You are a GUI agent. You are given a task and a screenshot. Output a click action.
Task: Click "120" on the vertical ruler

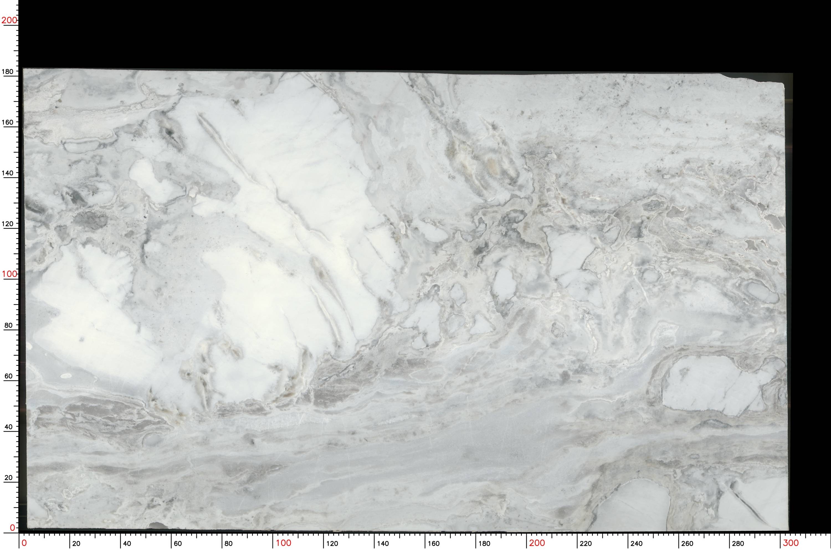click(8, 224)
